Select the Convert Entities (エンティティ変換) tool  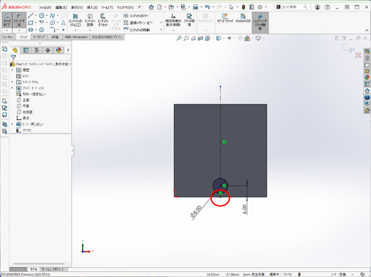(90, 22)
